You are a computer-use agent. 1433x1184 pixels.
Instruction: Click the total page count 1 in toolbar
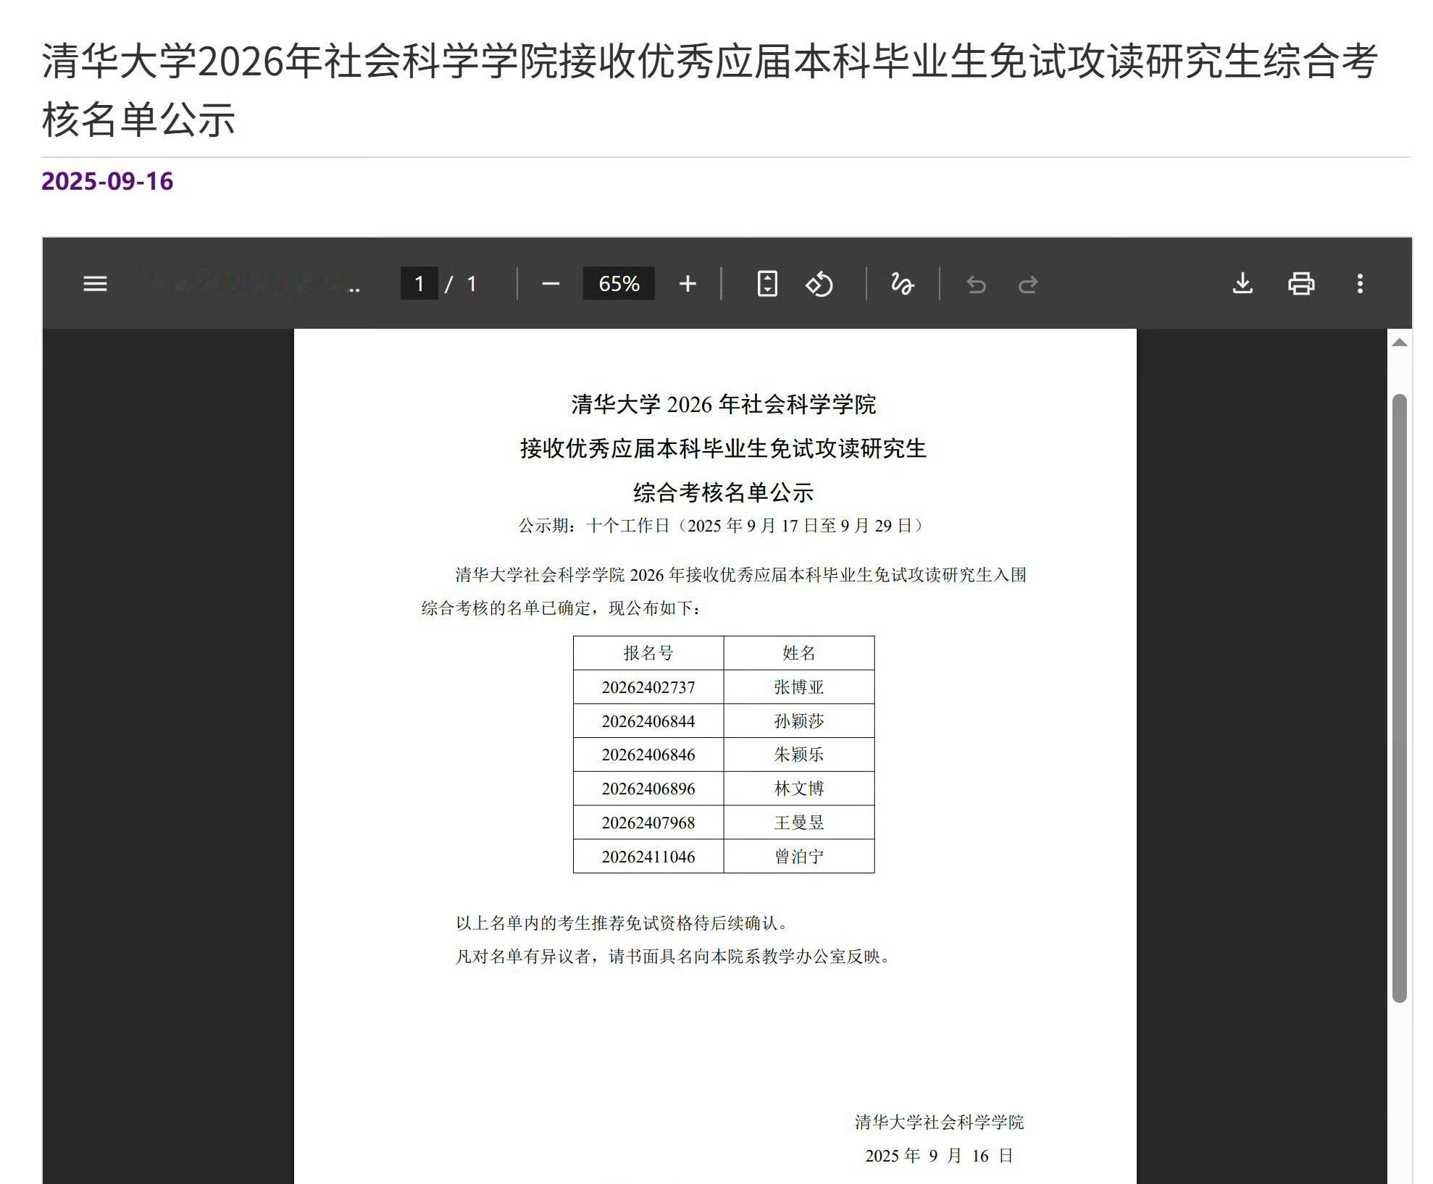click(x=472, y=284)
